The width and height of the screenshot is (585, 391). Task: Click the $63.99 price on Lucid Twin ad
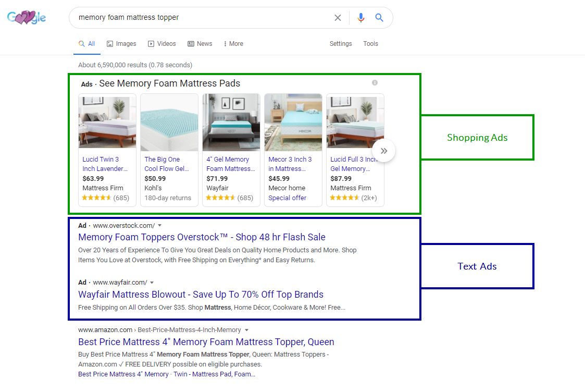coord(93,178)
